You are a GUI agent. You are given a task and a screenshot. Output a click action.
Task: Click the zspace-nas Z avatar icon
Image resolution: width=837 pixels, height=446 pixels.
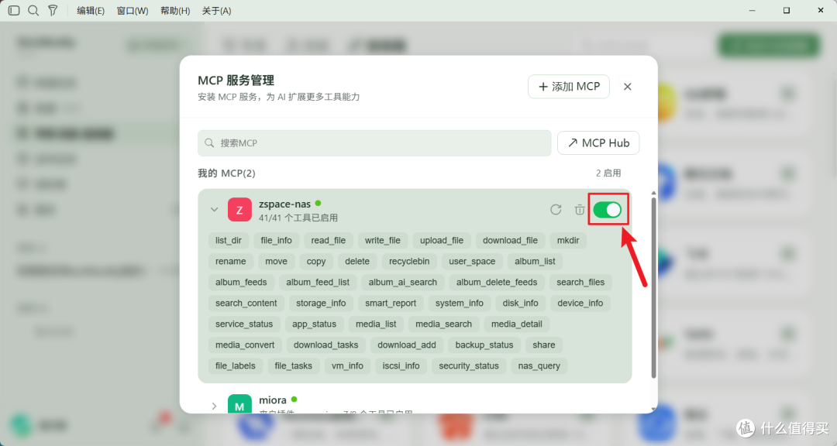tap(239, 210)
